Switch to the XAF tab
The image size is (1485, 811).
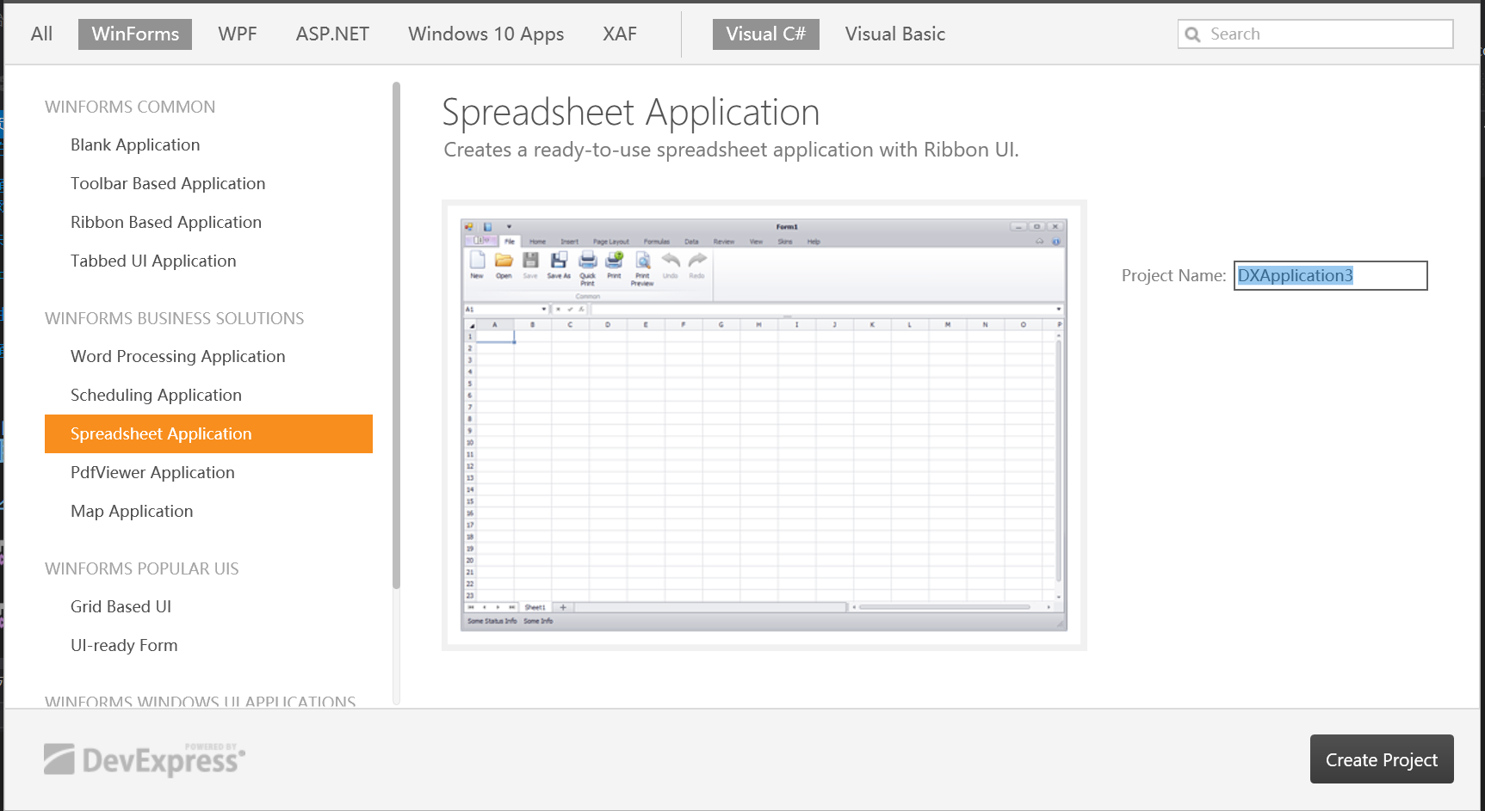[x=620, y=34]
